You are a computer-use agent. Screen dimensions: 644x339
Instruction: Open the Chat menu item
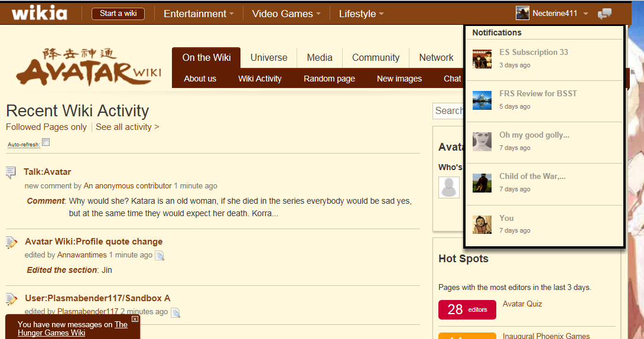(x=452, y=79)
